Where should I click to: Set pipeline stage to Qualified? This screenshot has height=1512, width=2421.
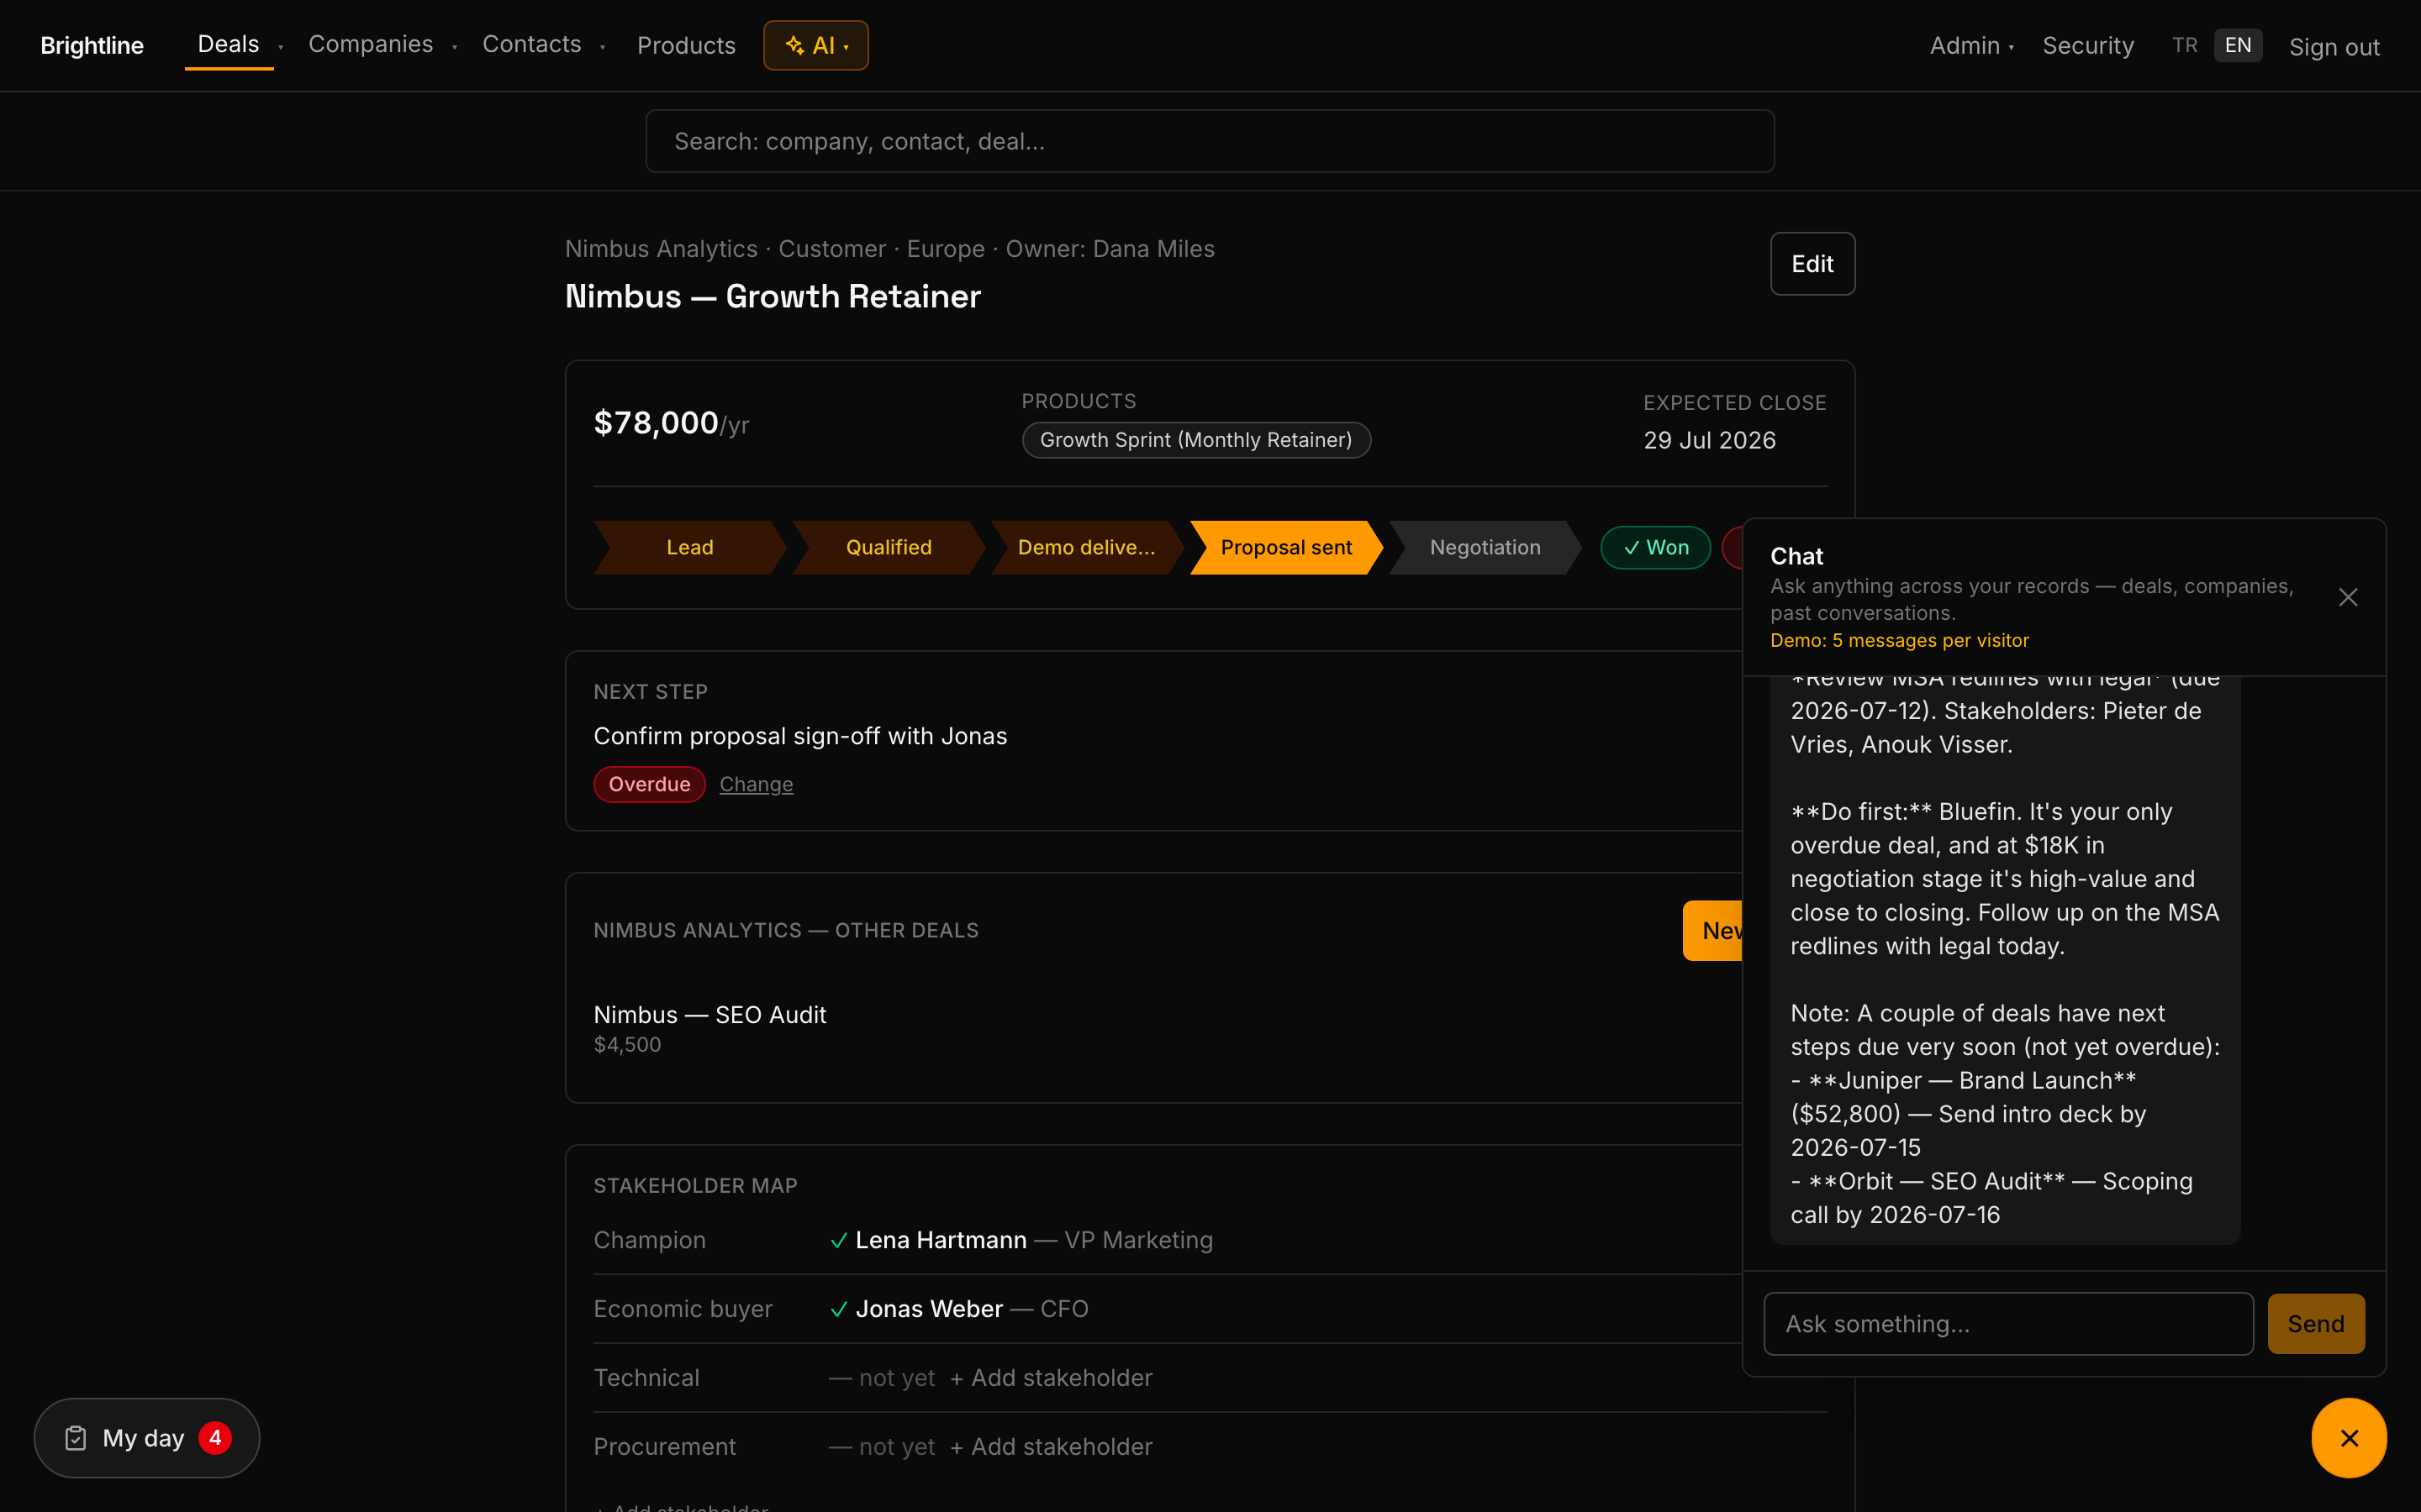point(889,547)
